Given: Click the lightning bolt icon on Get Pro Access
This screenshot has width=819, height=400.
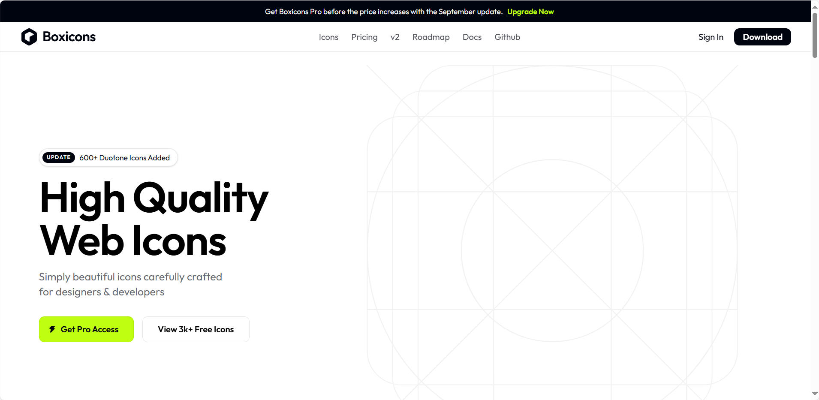Looking at the screenshot, I should click(x=52, y=329).
